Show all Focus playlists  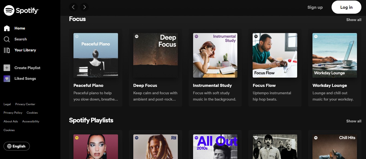[354, 20]
